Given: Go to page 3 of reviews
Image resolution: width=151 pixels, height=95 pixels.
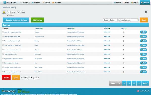Looking at the screenshot, I should tap(129, 83).
